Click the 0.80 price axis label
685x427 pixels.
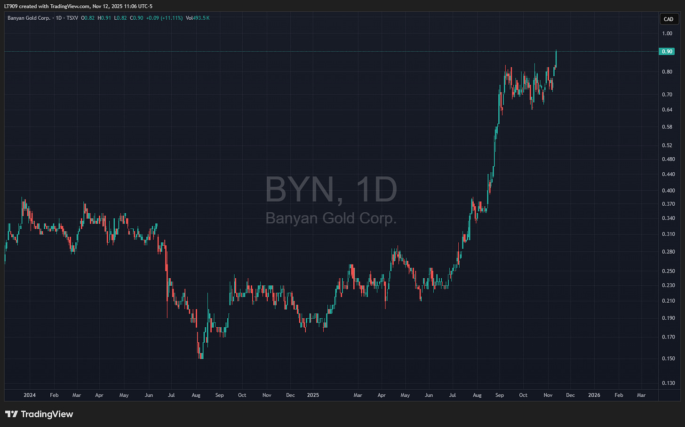667,72
